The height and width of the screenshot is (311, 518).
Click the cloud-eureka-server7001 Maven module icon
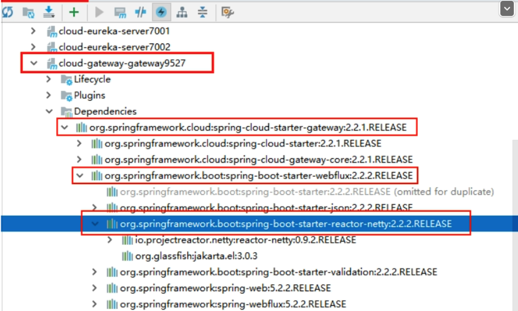pos(52,32)
